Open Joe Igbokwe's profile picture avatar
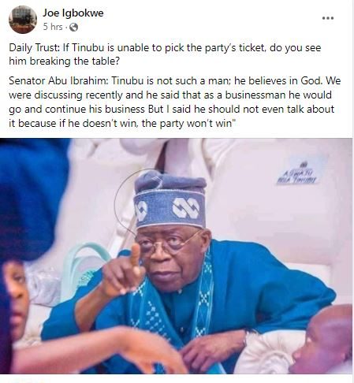The width and height of the screenshot is (354, 383). tap(23, 20)
